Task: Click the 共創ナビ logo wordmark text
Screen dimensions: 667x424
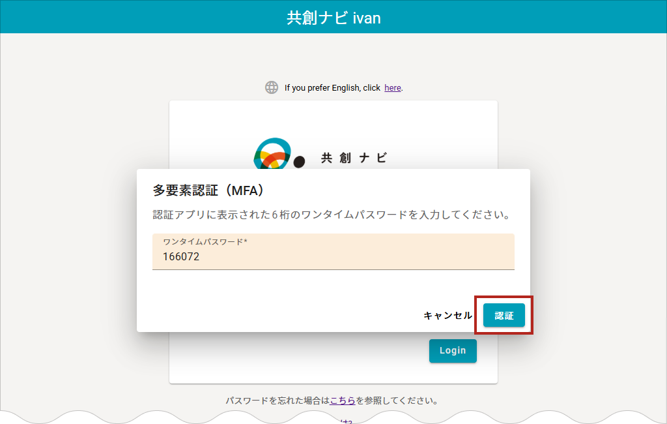Action: click(x=354, y=158)
